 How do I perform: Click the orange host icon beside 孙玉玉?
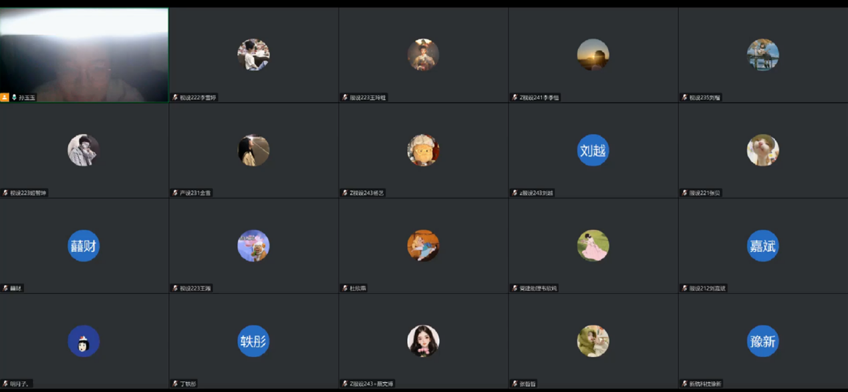[5, 97]
